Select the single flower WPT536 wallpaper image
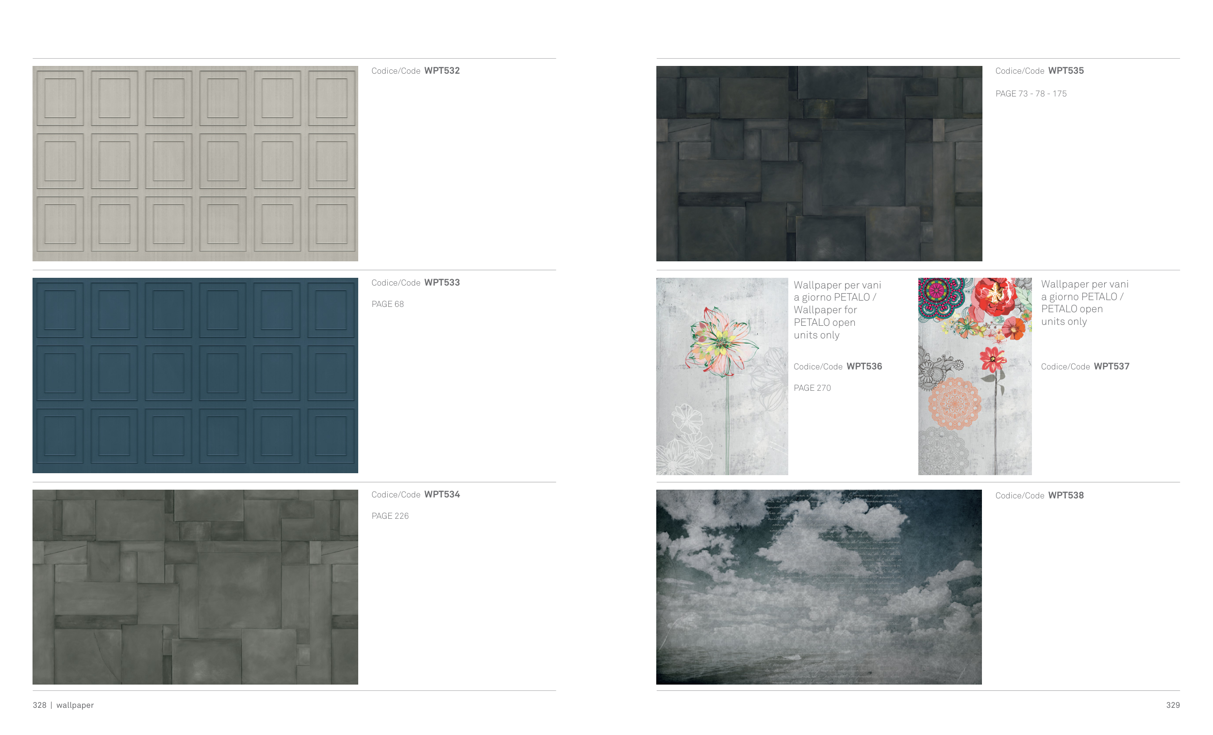Screen dimensions: 1213x735 pos(722,376)
